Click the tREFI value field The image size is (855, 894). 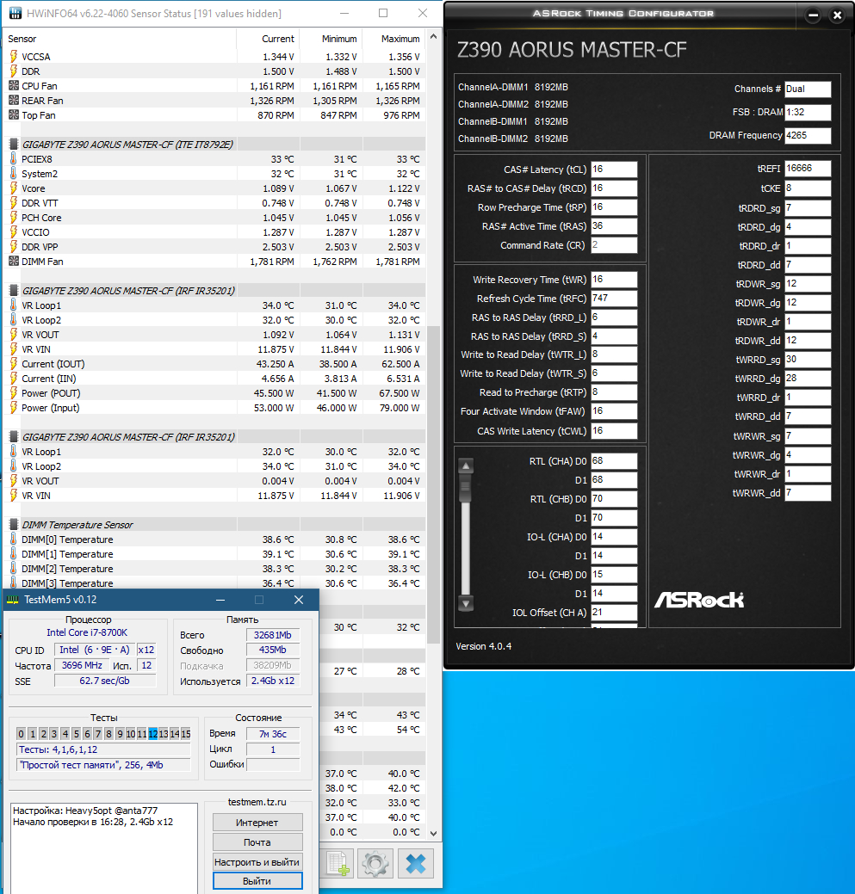coord(808,168)
